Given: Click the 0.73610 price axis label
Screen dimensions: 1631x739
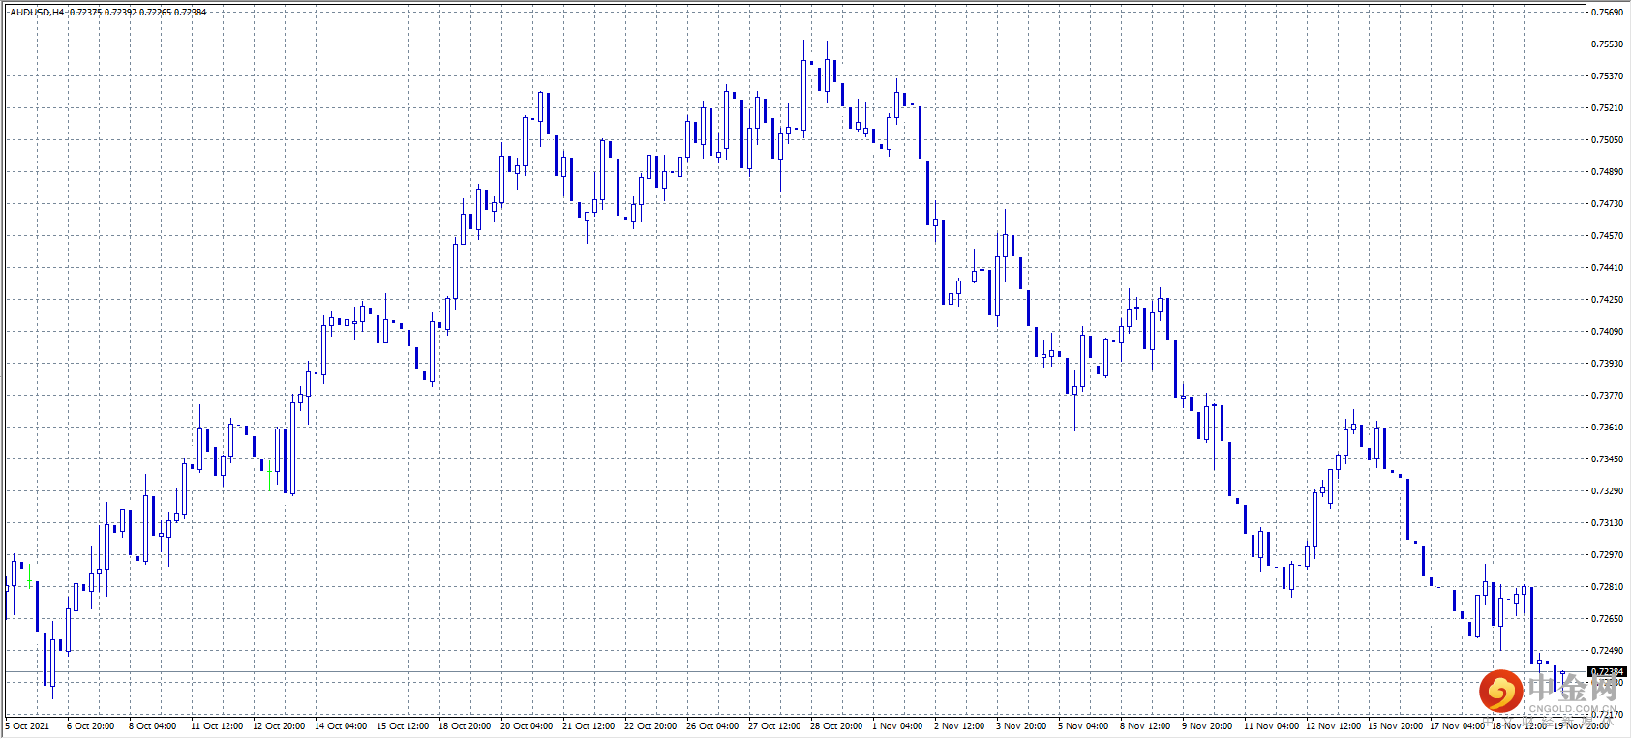Looking at the screenshot, I should (1608, 428).
